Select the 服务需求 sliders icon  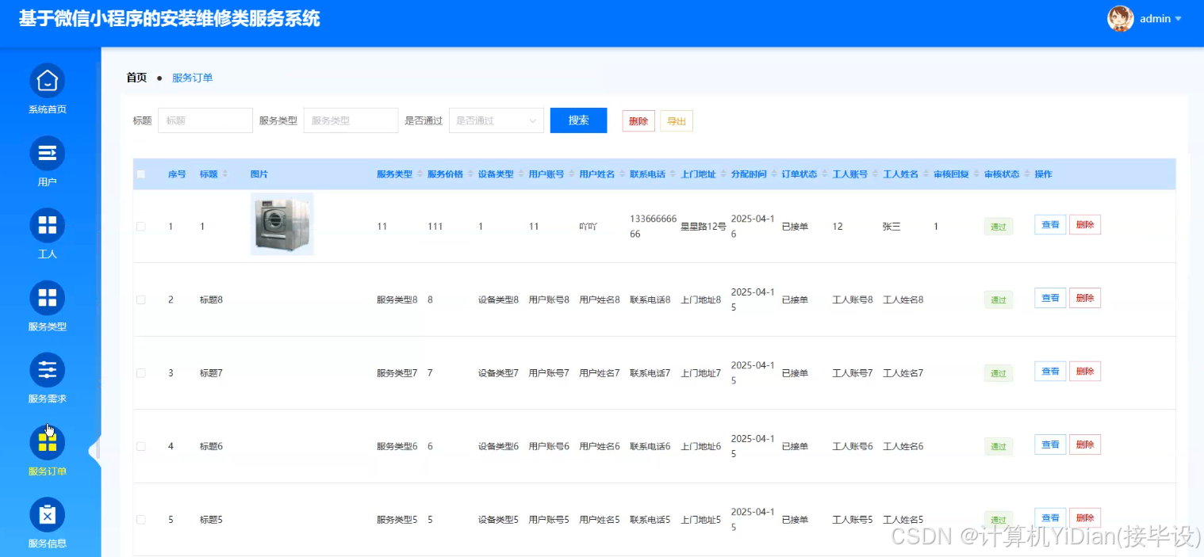[47, 370]
